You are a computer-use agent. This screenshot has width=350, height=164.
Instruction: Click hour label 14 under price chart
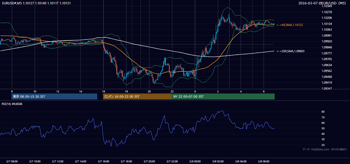pos(81,91)
